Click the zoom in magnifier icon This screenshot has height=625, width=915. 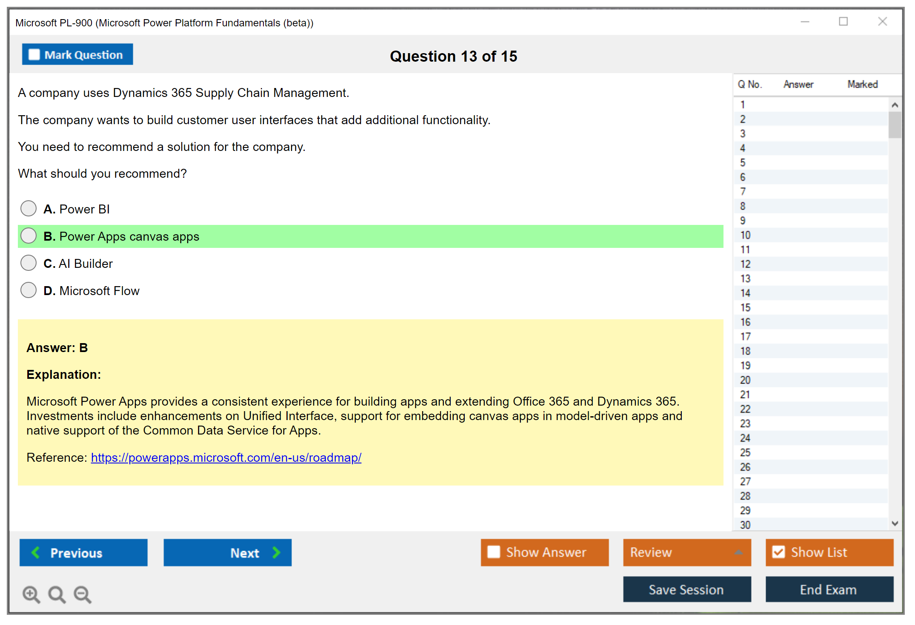[31, 594]
